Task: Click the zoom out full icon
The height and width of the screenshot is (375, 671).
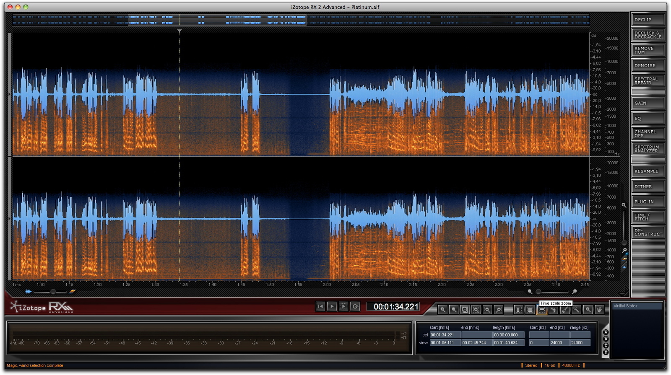Action: point(465,310)
